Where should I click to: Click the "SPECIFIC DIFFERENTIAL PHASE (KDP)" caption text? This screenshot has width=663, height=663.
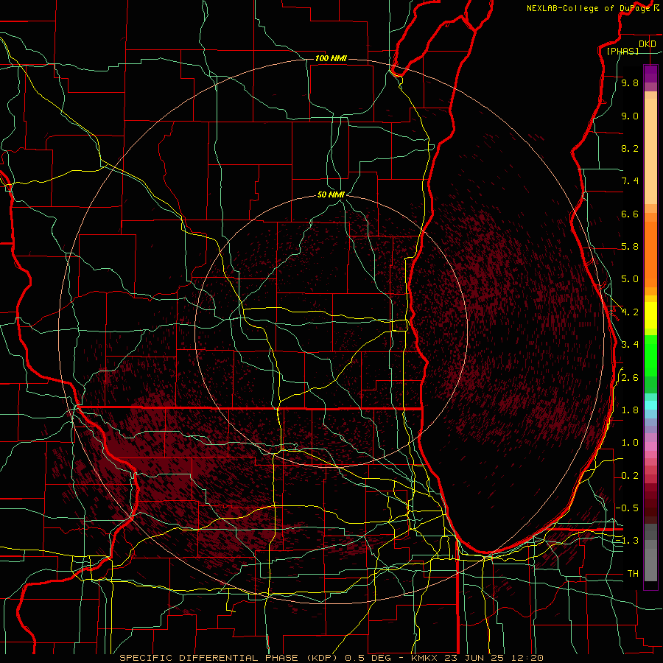229,658
